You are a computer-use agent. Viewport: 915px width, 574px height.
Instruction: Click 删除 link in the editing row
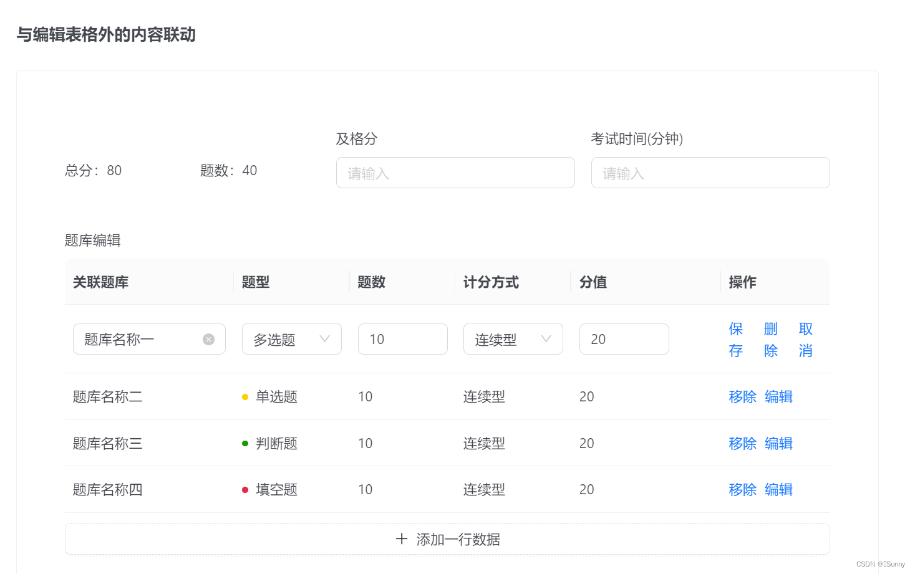[x=771, y=340]
